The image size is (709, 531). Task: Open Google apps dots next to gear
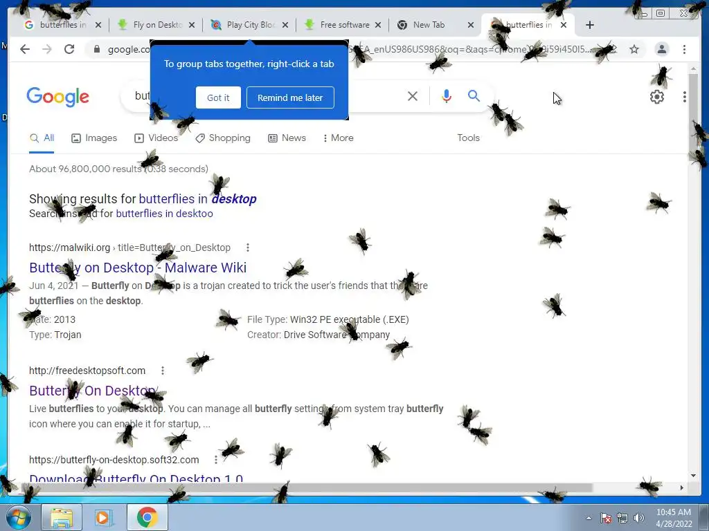(685, 97)
